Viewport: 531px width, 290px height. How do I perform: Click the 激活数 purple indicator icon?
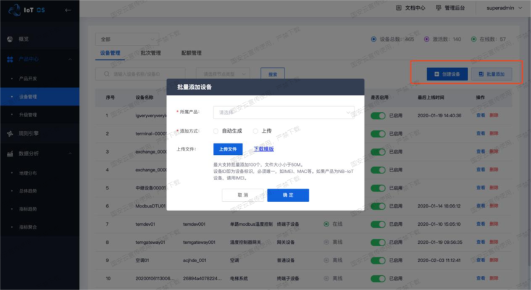tap(427, 39)
